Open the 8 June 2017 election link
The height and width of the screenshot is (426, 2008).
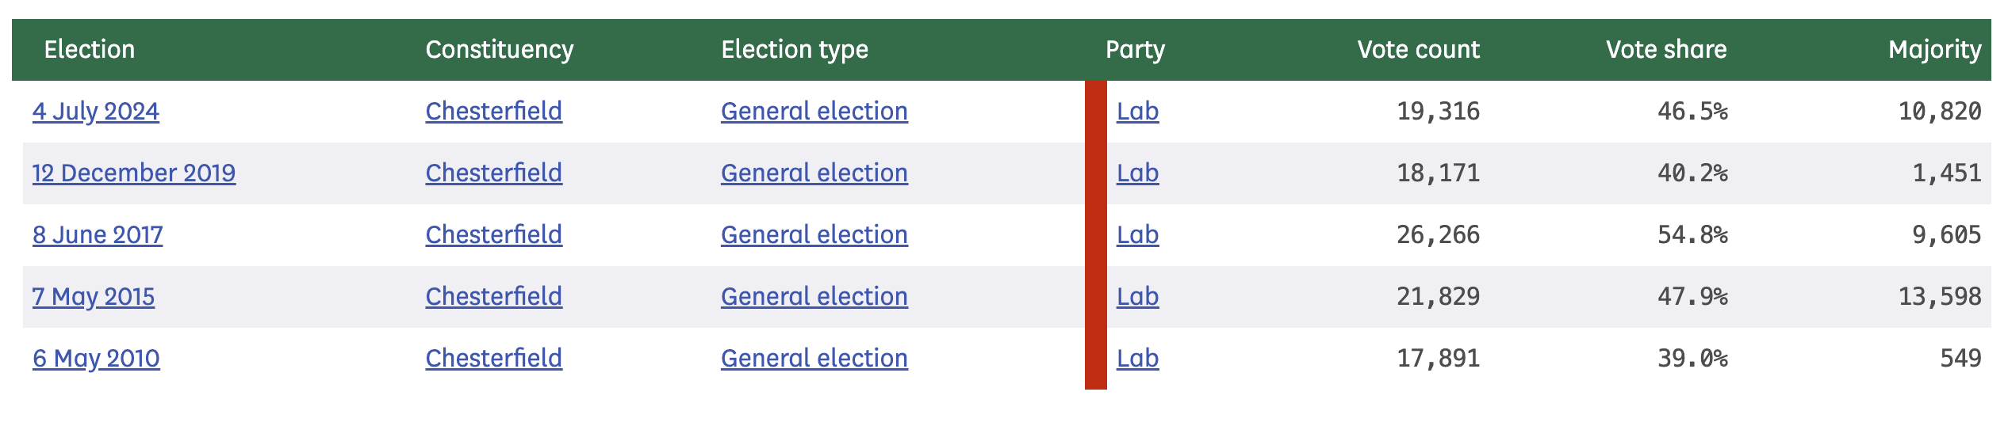tap(98, 235)
